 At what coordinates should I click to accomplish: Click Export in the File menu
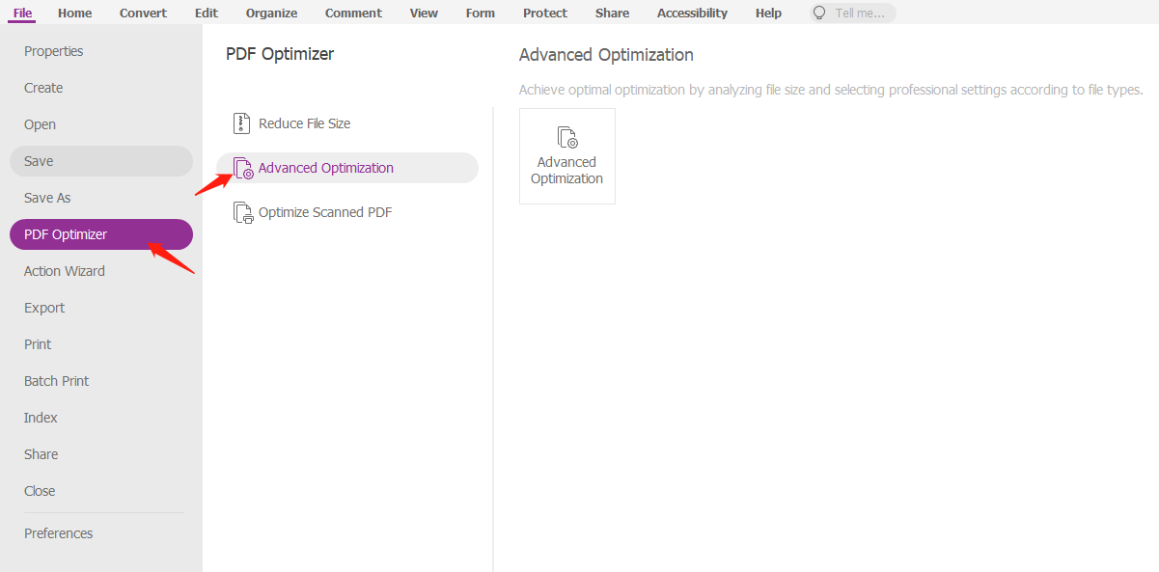[x=44, y=308]
